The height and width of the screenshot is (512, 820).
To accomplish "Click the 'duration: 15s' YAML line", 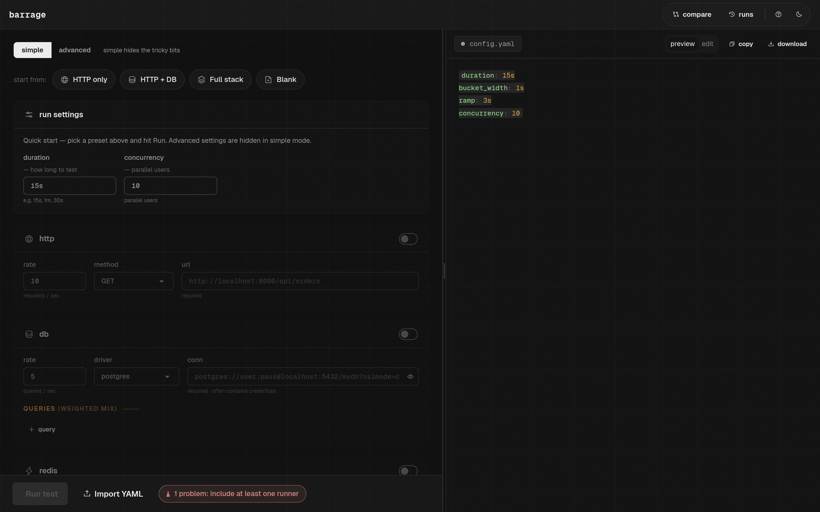I will [487, 75].
